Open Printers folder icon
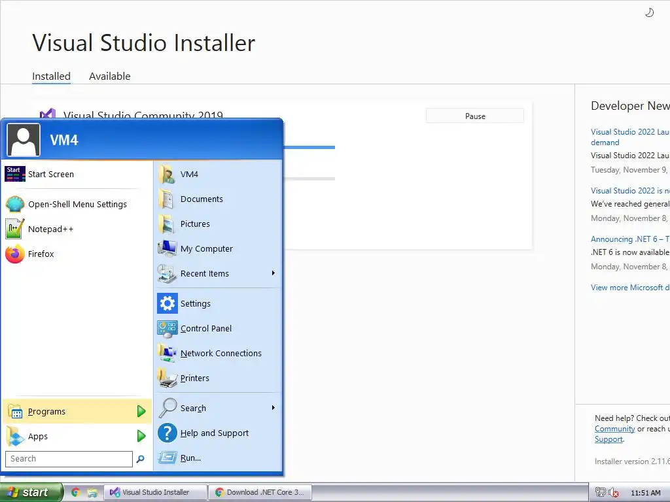This screenshot has width=670, height=502. [x=167, y=378]
